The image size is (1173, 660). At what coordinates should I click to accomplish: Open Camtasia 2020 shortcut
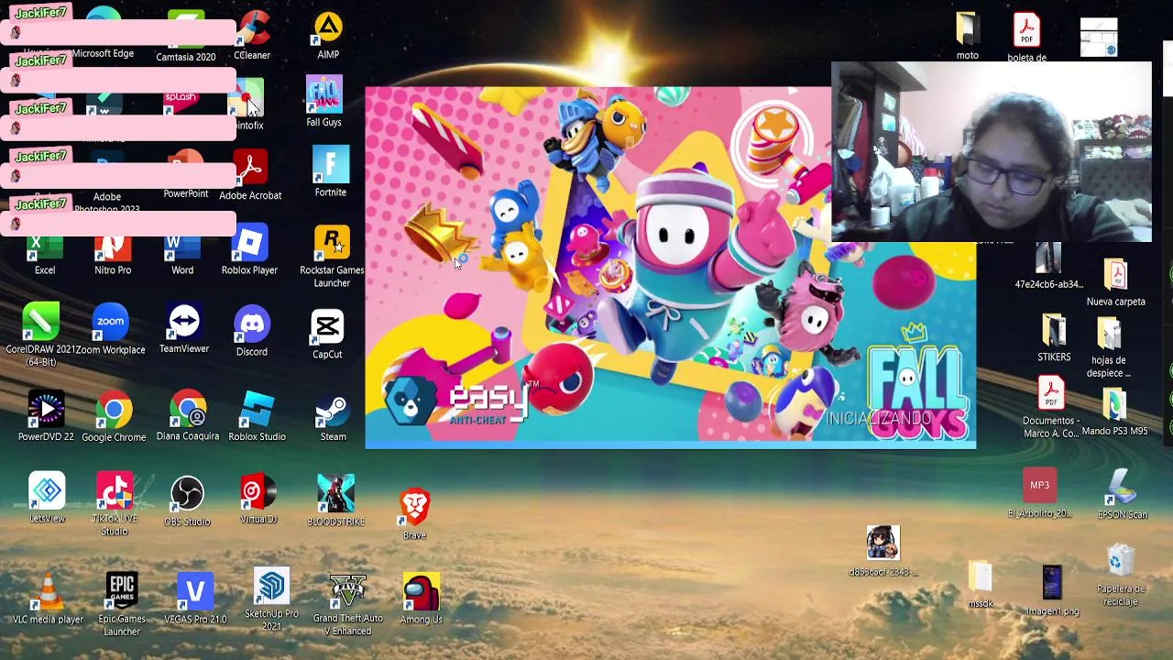pyautogui.click(x=186, y=38)
